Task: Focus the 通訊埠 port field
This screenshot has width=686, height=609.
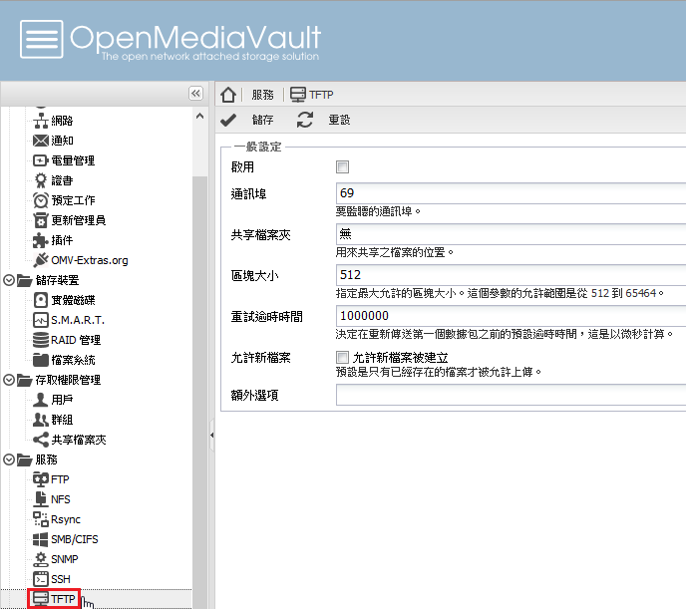Action: click(x=511, y=193)
